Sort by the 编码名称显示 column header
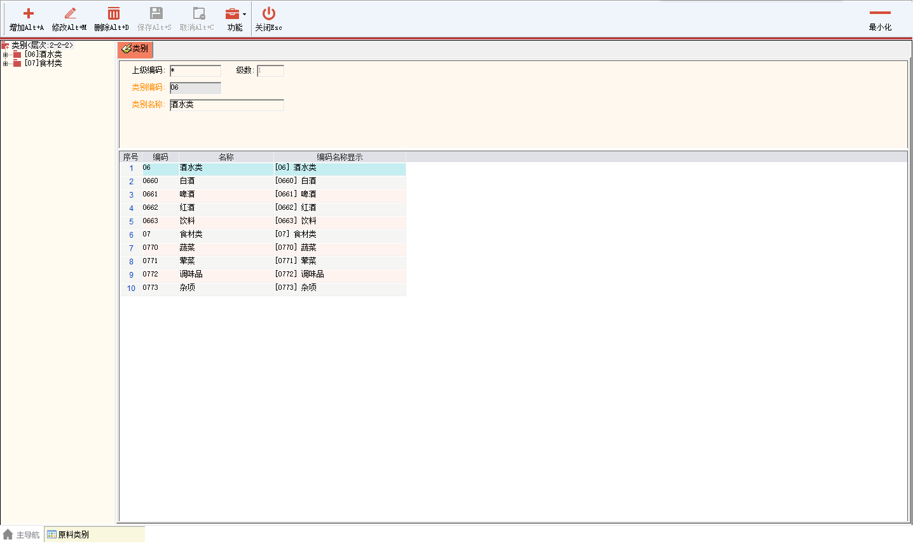The image size is (913, 544). (x=340, y=157)
